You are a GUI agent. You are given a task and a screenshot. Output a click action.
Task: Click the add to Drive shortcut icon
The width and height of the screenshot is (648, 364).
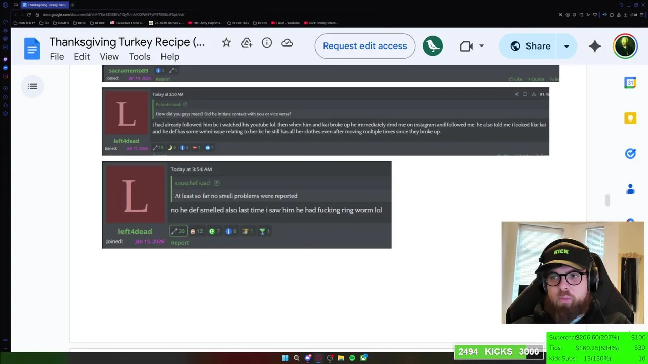pyautogui.click(x=247, y=43)
